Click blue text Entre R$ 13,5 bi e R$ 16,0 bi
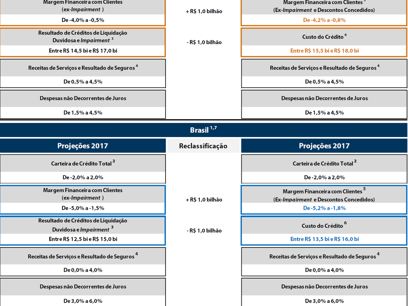 (x=324, y=239)
